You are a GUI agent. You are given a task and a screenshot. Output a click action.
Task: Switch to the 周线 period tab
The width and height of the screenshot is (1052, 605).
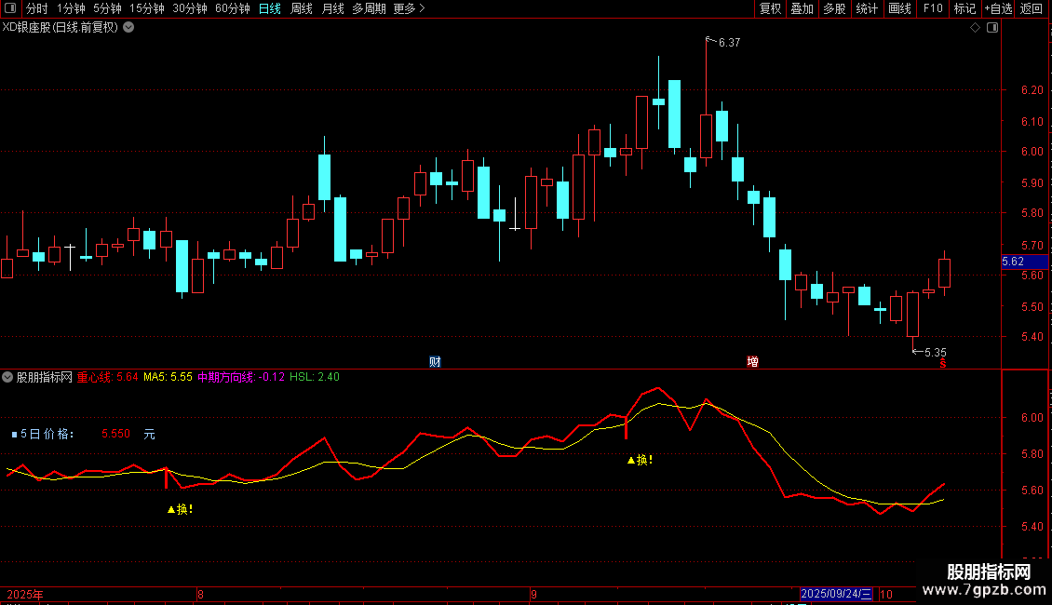pos(302,8)
